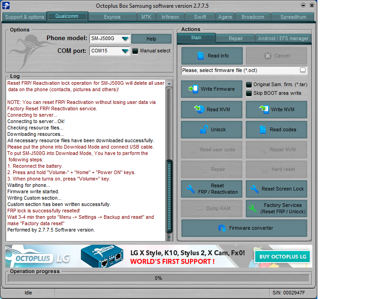
Task: Click Factory Services (Reset FRP / Unlock) label
Action: 283,208
